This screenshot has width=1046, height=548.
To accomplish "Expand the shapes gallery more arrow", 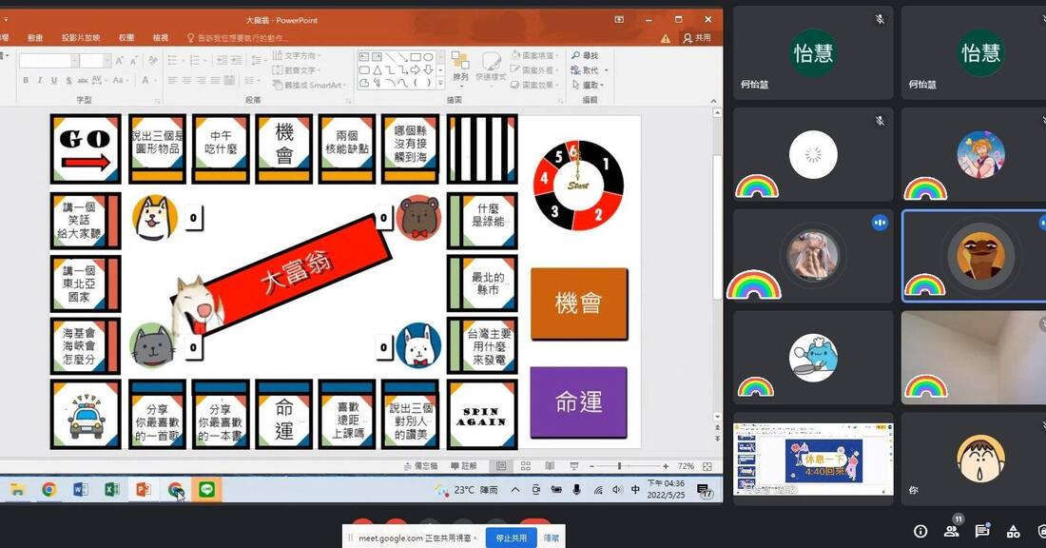I will (x=440, y=84).
